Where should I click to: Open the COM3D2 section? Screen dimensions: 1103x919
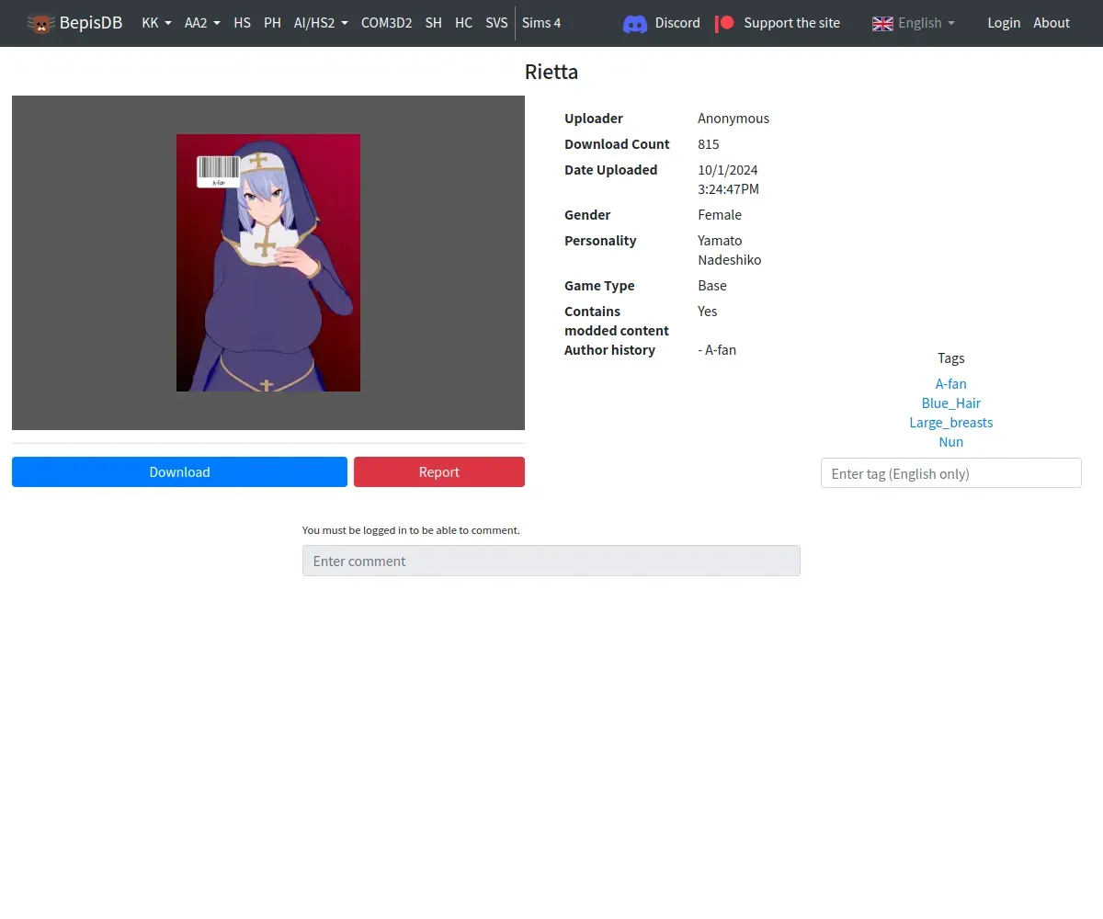(387, 23)
